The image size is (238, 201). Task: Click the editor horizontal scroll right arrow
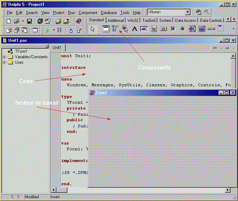(227, 190)
